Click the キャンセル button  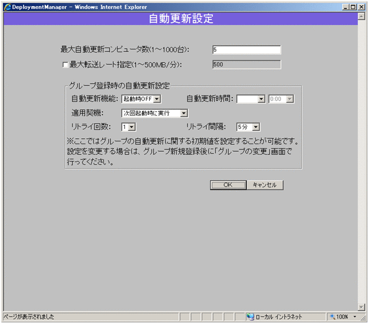coord(264,185)
